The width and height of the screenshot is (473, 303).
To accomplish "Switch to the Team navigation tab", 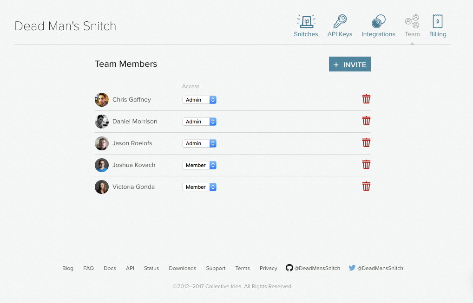I will [412, 34].
